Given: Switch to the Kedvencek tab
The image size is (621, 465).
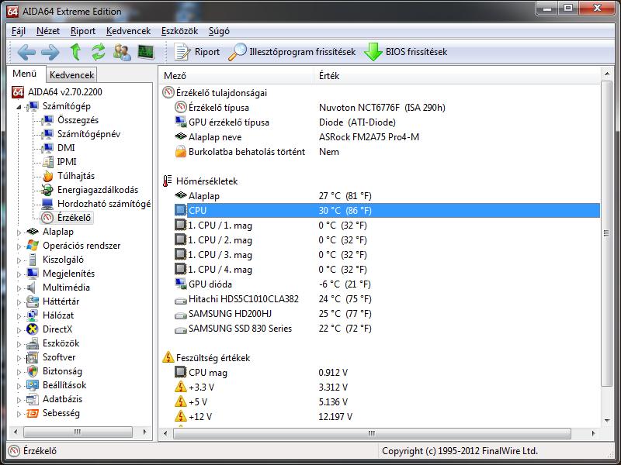Looking at the screenshot, I should pyautogui.click(x=71, y=74).
